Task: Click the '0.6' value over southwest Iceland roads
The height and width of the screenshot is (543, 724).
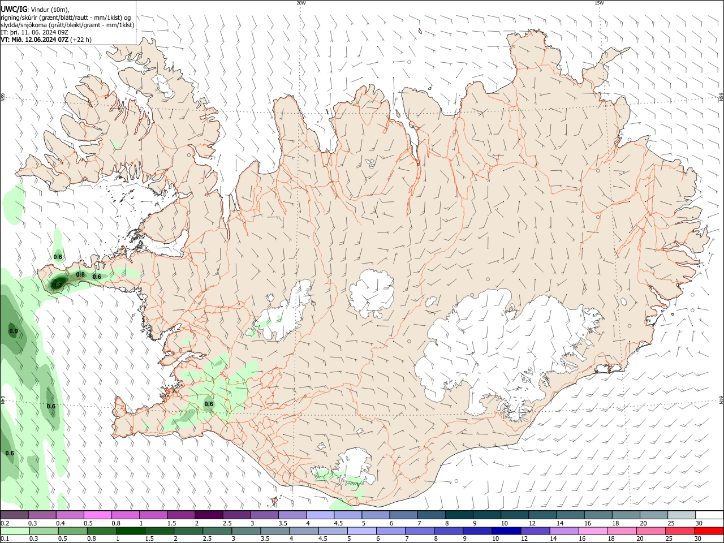Action: (209, 404)
